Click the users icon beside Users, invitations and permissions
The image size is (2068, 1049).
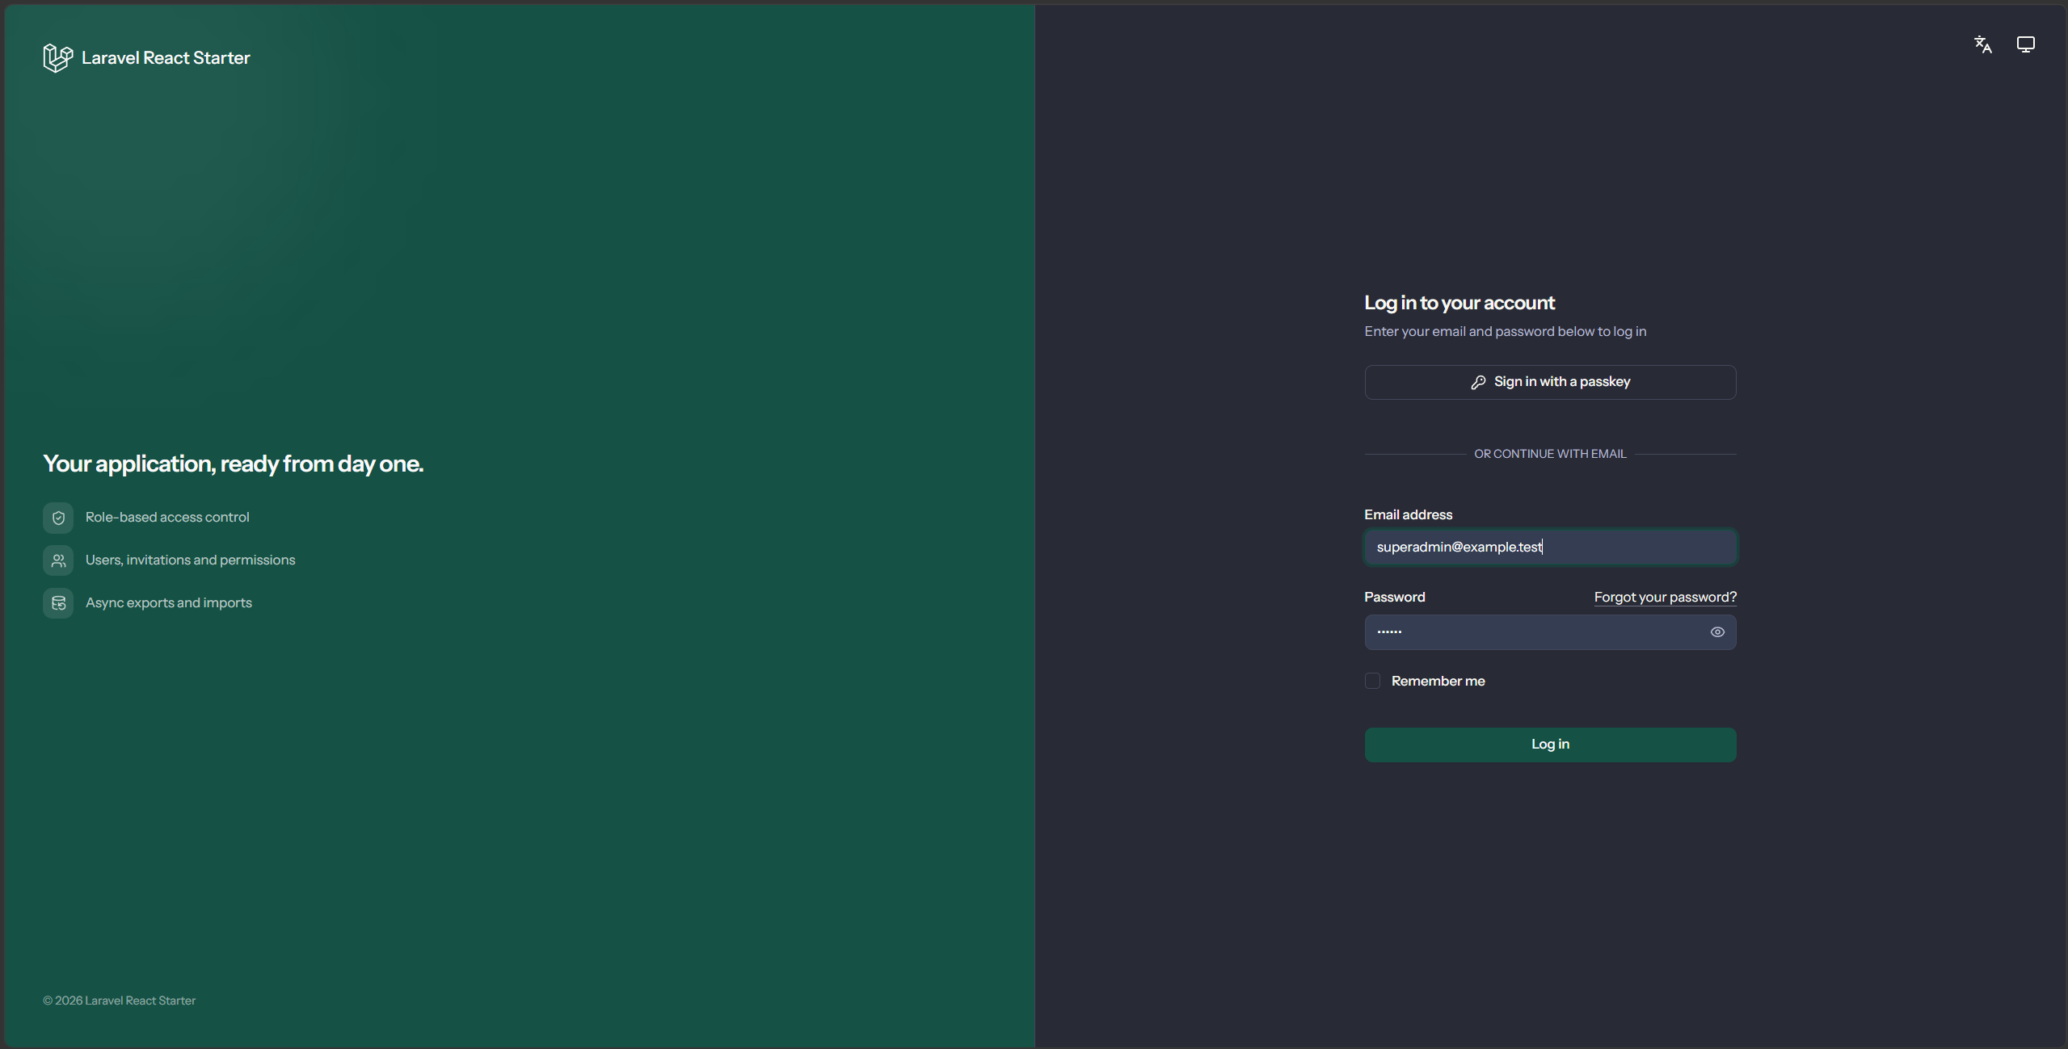58,560
